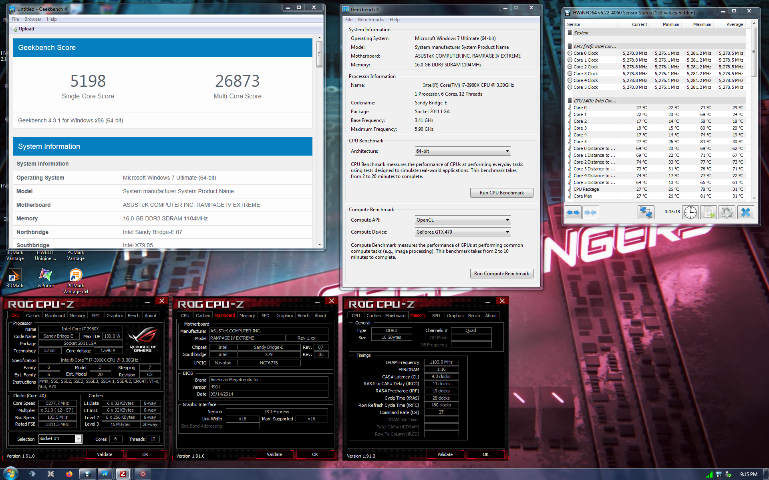Open the Compute API OpenCL dropdown
The width and height of the screenshot is (769, 480).
pos(463,220)
